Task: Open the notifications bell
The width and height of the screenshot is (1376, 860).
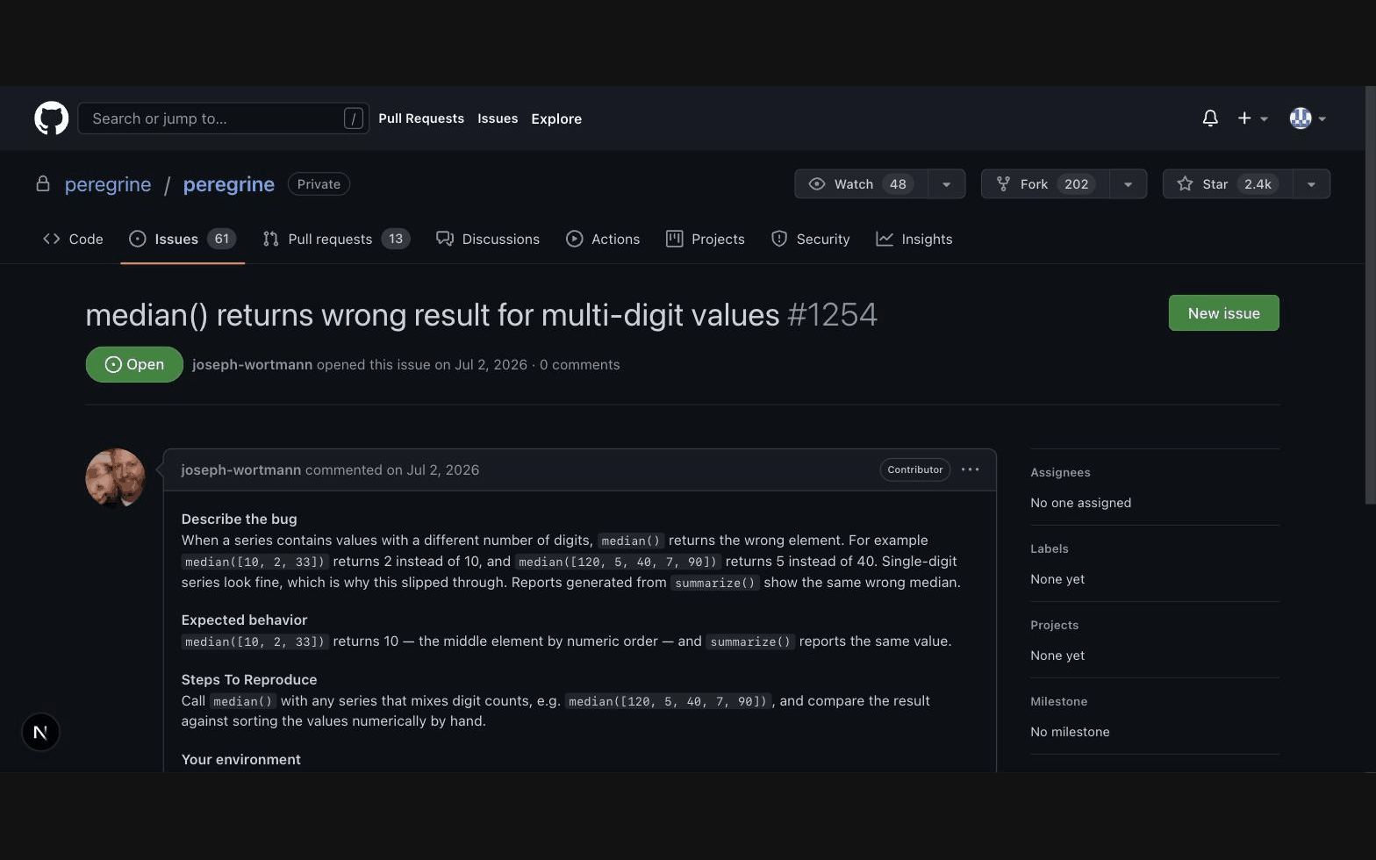Action: click(x=1210, y=118)
